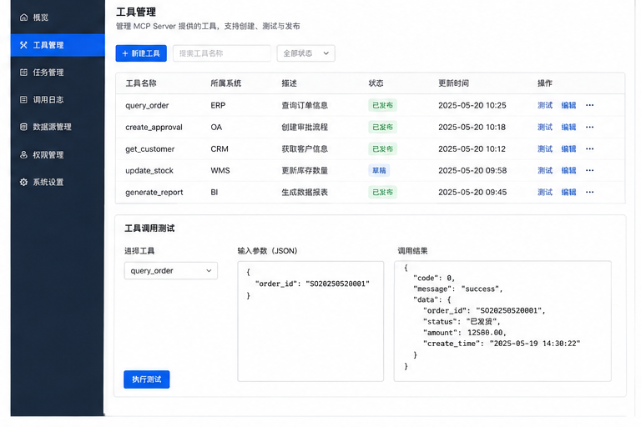Click the 查询订单信息 description cell
Image resolution: width=641 pixels, height=427 pixels.
click(x=305, y=105)
